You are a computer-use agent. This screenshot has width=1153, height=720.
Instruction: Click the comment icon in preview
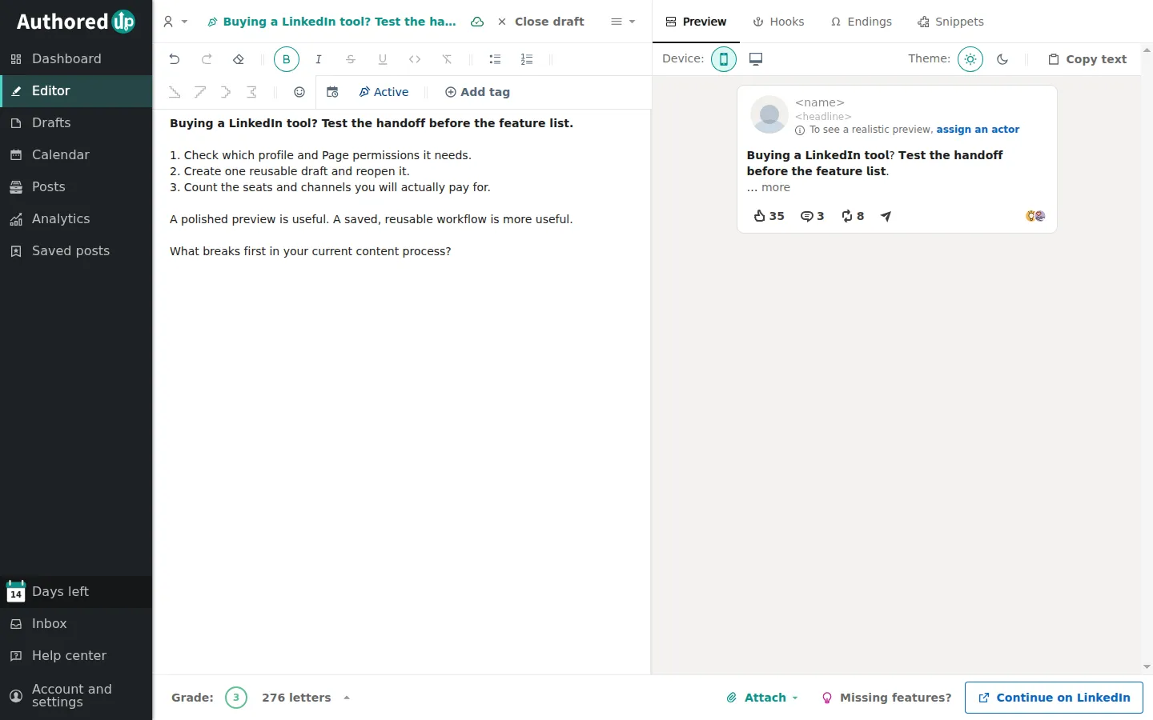click(807, 216)
